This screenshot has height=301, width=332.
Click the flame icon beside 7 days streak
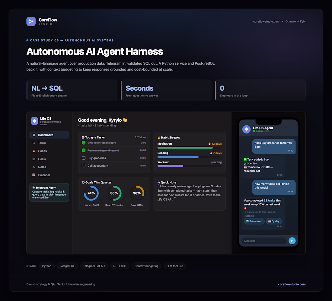pos(211,153)
